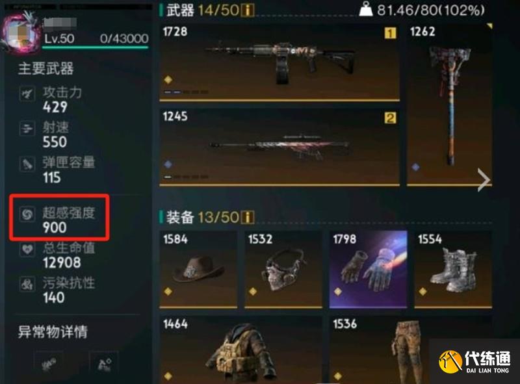Click the weight load icon at top
Image resolution: width=520 pixels, height=384 pixels.
(366, 10)
